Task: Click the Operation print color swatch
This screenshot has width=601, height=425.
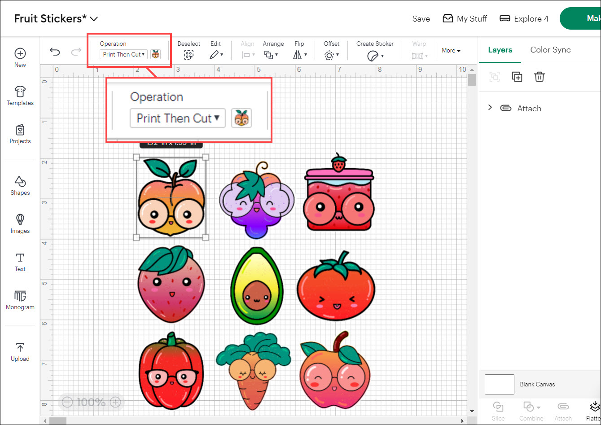Action: (x=155, y=54)
